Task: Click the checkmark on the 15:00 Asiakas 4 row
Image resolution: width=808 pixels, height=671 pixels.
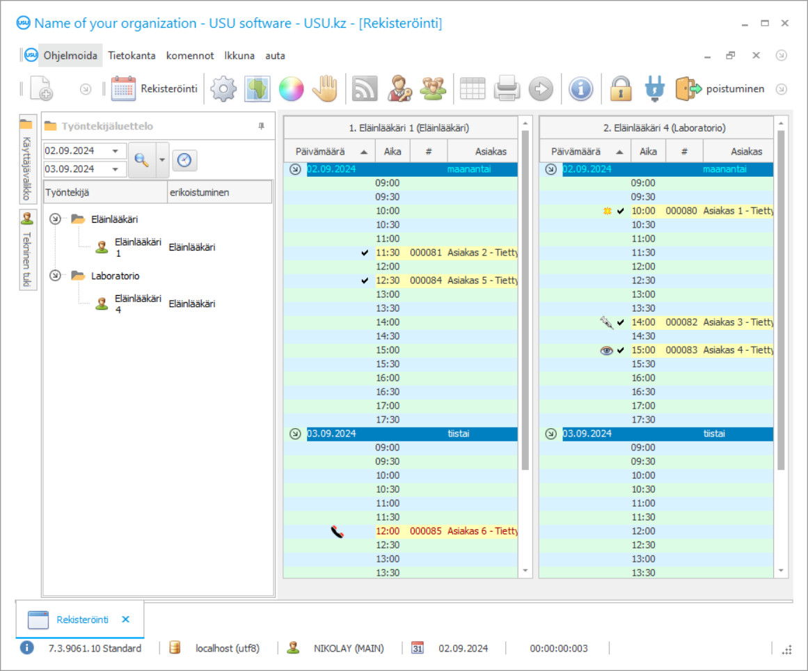Action: 620,350
